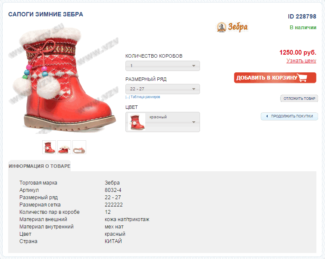The height and width of the screenshot is (259, 325).
Task: Click the 1250.00 руб. price text
Action: 298,52
